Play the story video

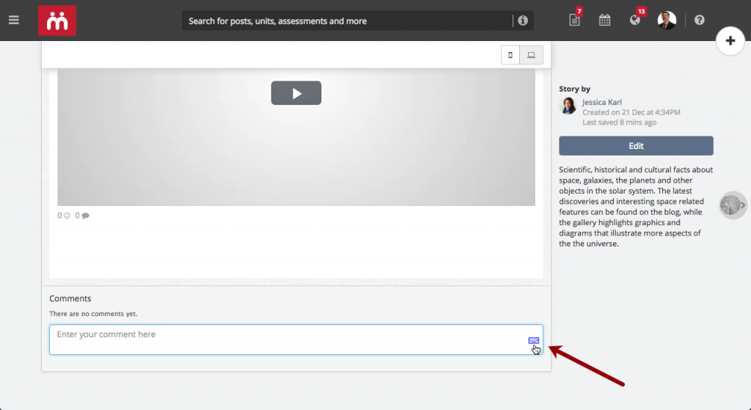coord(296,93)
